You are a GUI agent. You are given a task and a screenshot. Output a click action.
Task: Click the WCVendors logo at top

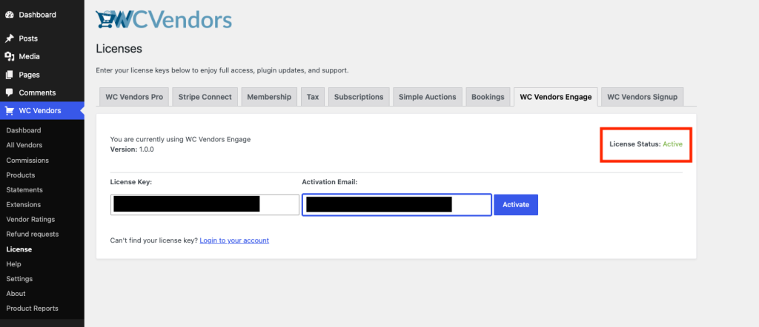(164, 20)
